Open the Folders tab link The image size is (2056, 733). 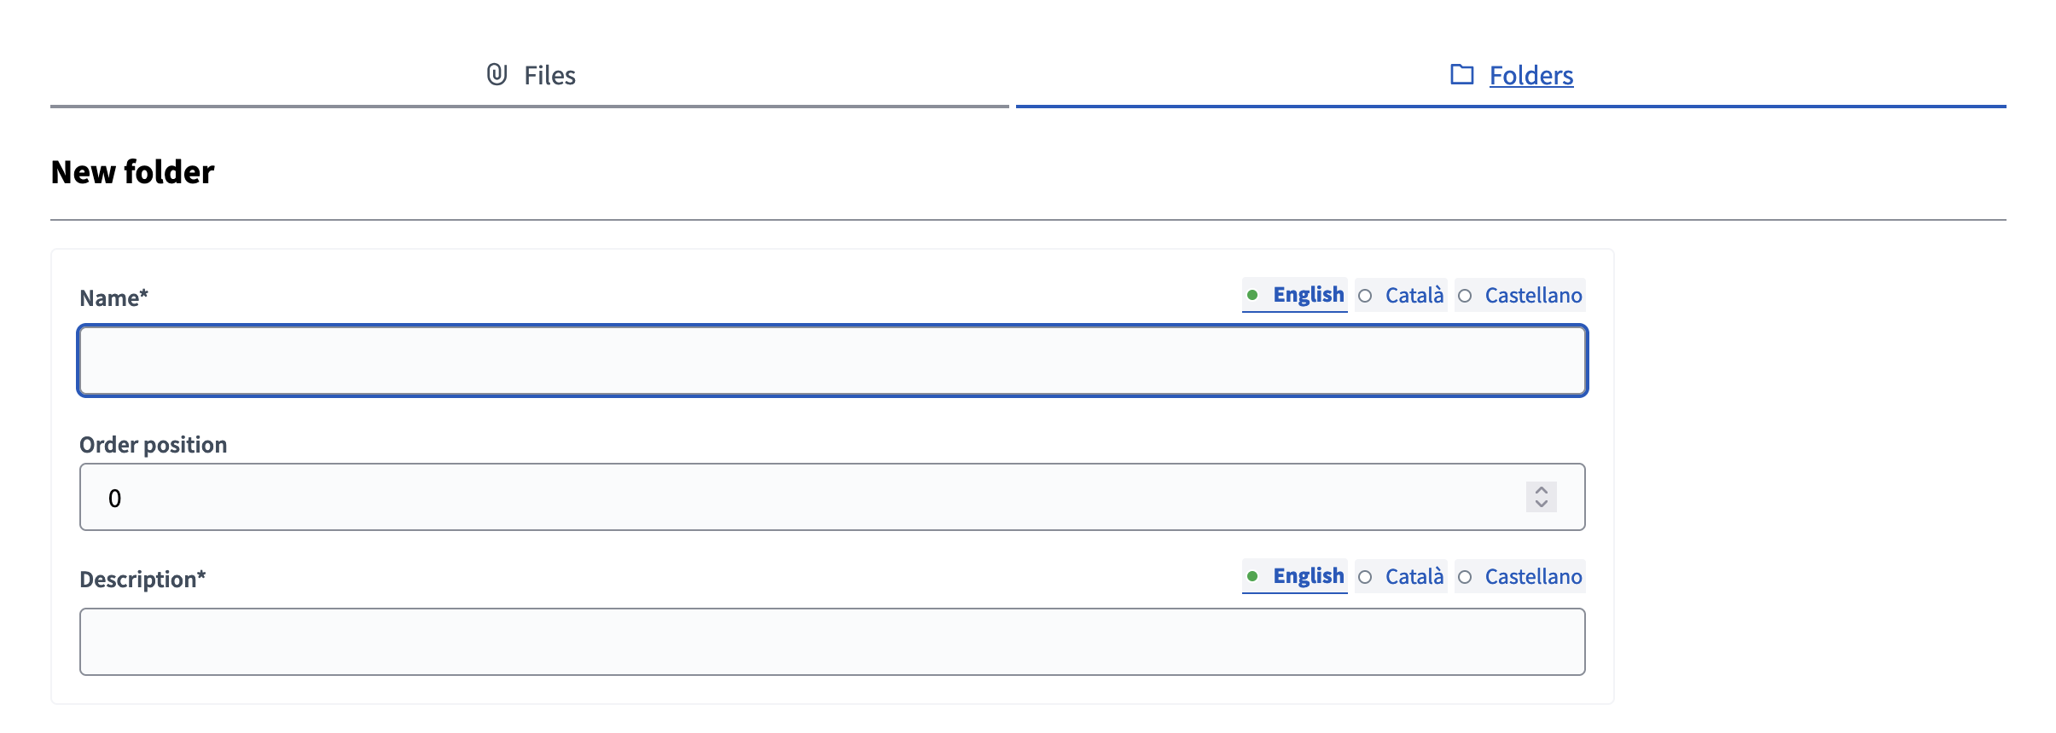point(1530,76)
